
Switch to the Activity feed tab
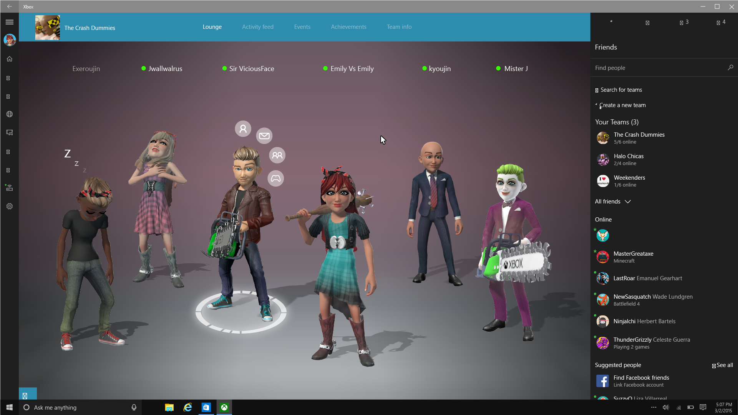(x=258, y=27)
